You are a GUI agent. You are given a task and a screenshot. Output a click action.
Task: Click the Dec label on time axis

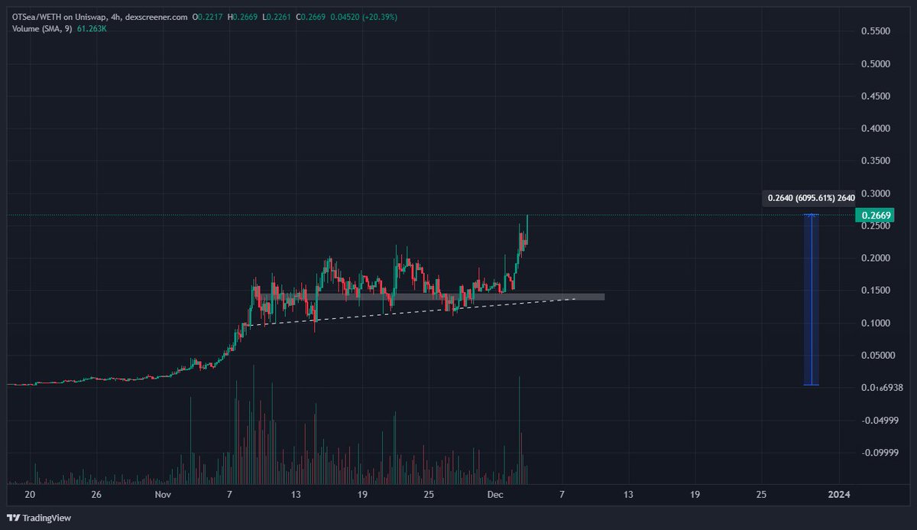[495, 495]
